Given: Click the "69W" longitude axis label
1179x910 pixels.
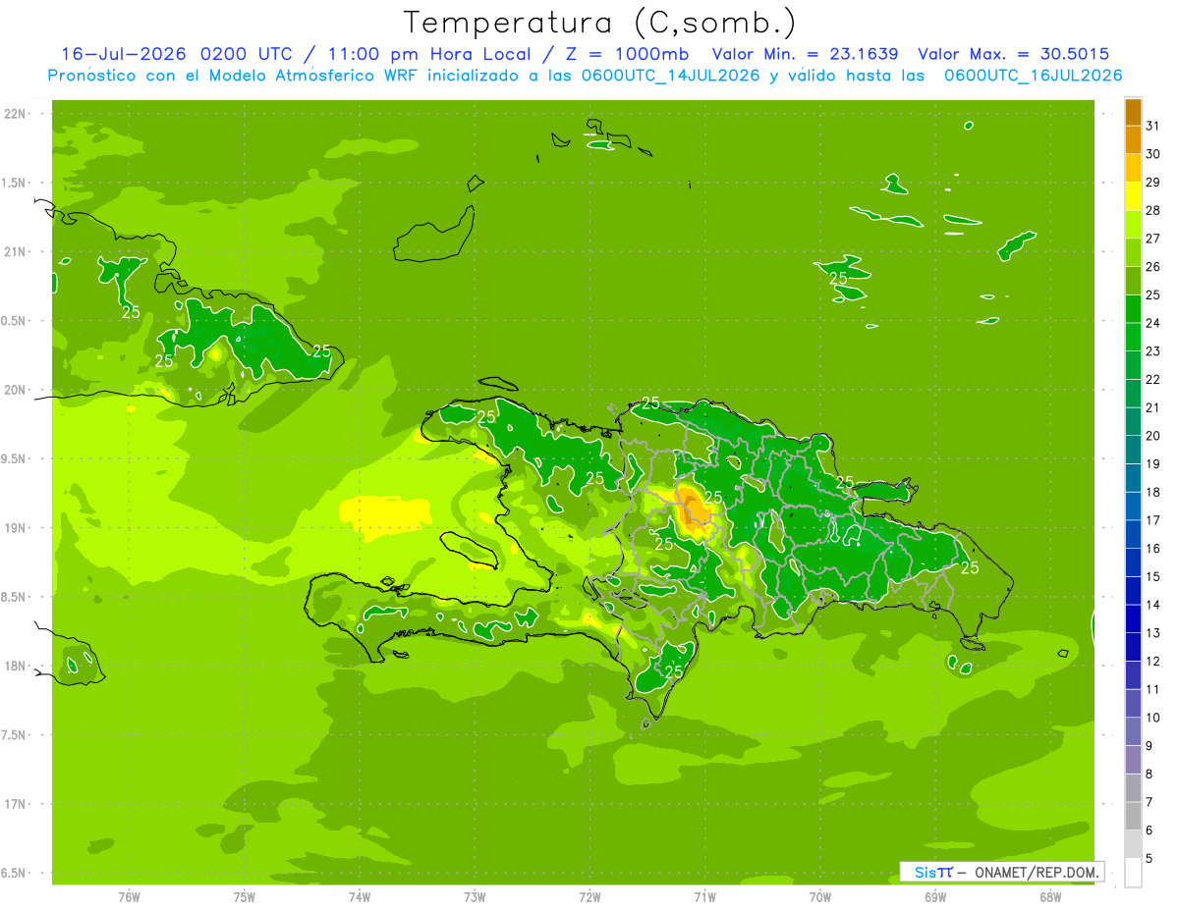Looking at the screenshot, I should pos(935,897).
